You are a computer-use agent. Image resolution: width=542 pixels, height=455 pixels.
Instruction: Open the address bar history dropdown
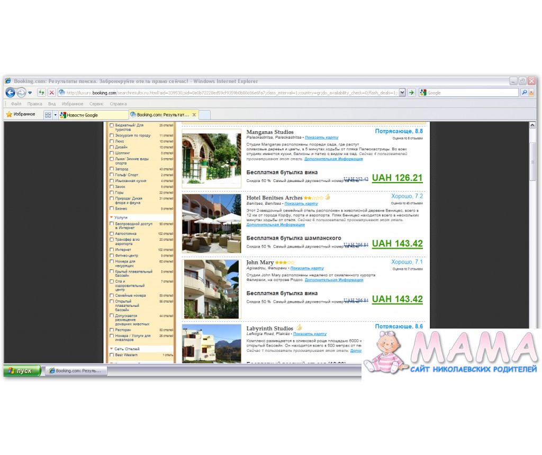click(402, 93)
